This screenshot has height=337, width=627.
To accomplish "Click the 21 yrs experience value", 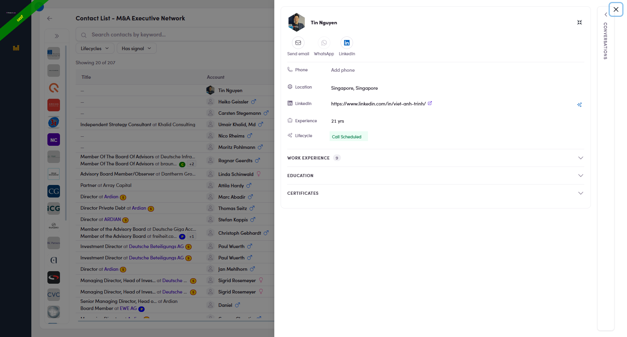I will [337, 121].
